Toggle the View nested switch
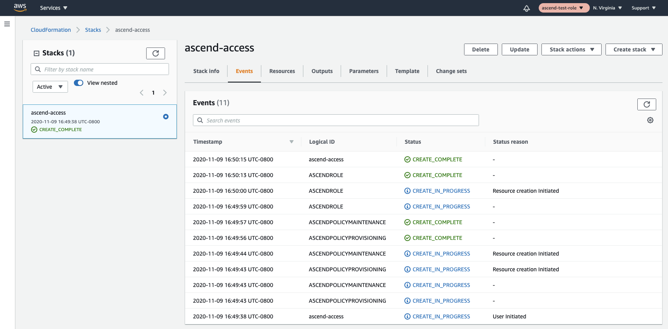Image resolution: width=668 pixels, height=329 pixels. (79, 83)
